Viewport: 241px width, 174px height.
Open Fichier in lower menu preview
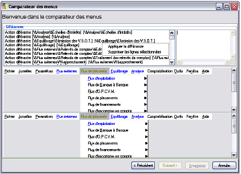click(10, 116)
